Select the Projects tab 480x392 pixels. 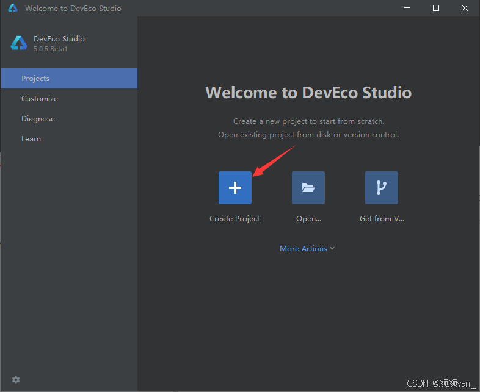tap(69, 79)
